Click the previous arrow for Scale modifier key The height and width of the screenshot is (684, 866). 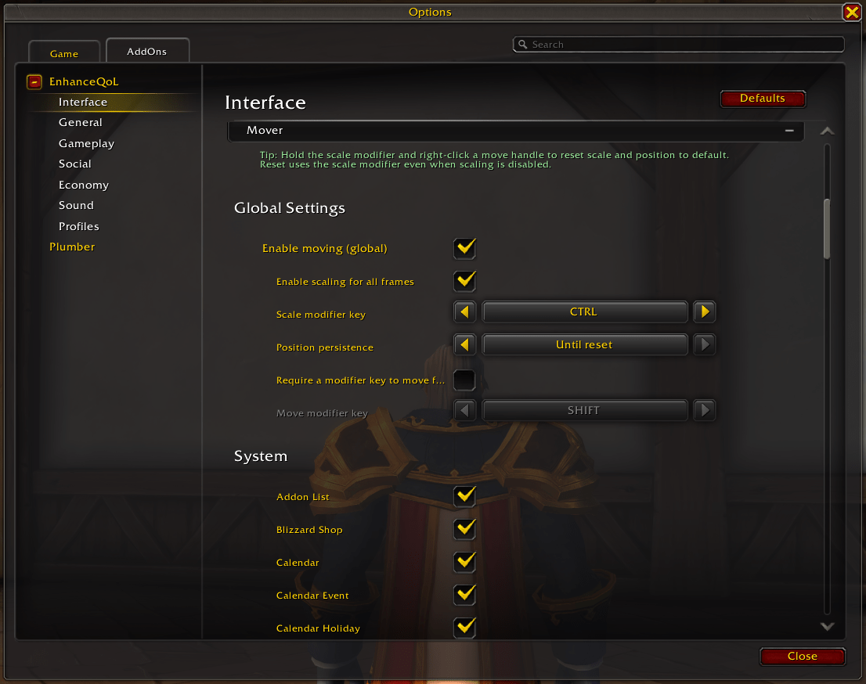tap(464, 312)
